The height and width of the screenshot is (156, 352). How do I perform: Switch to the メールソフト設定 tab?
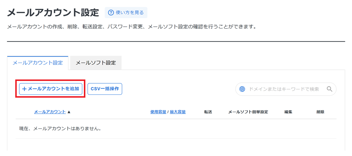pyautogui.click(x=96, y=63)
